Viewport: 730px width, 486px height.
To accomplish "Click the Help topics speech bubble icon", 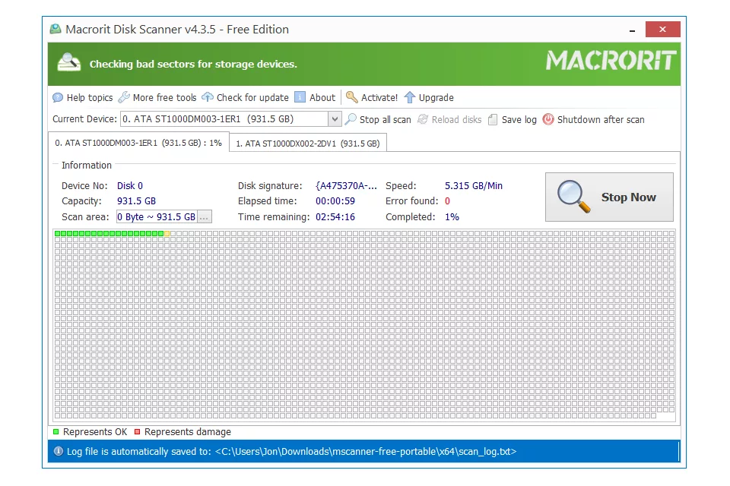I will tap(58, 98).
